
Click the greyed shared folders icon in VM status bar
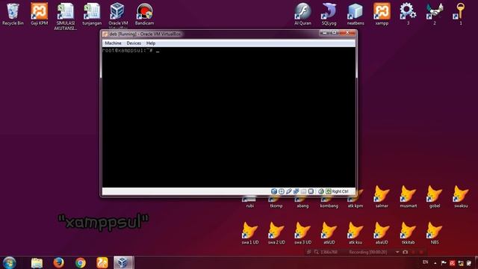303,191
